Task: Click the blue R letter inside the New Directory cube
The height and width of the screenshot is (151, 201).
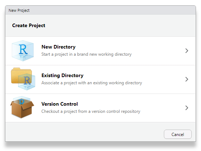Action: 23,49
